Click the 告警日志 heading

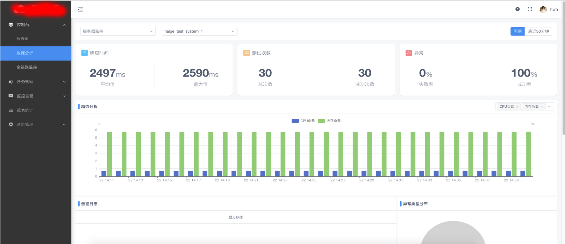point(89,204)
